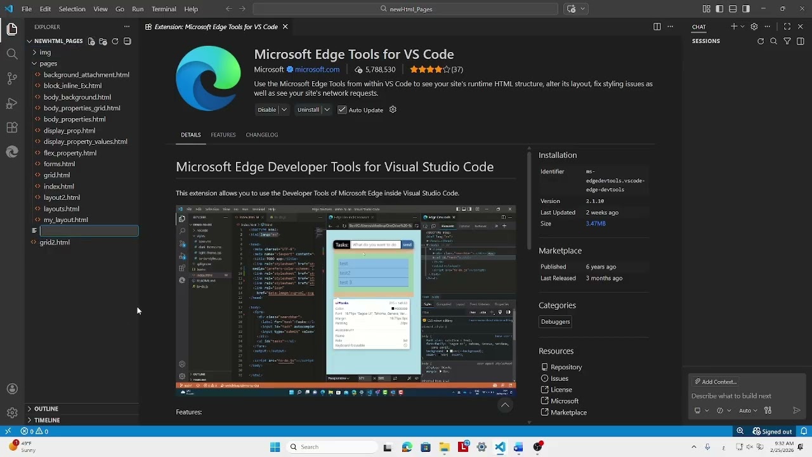Start a new chat with plus icon
This screenshot has width=812, height=457.
[x=734, y=27]
